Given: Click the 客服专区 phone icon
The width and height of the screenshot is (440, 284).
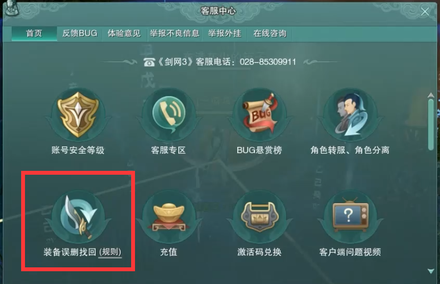Looking at the screenshot, I should (169, 114).
